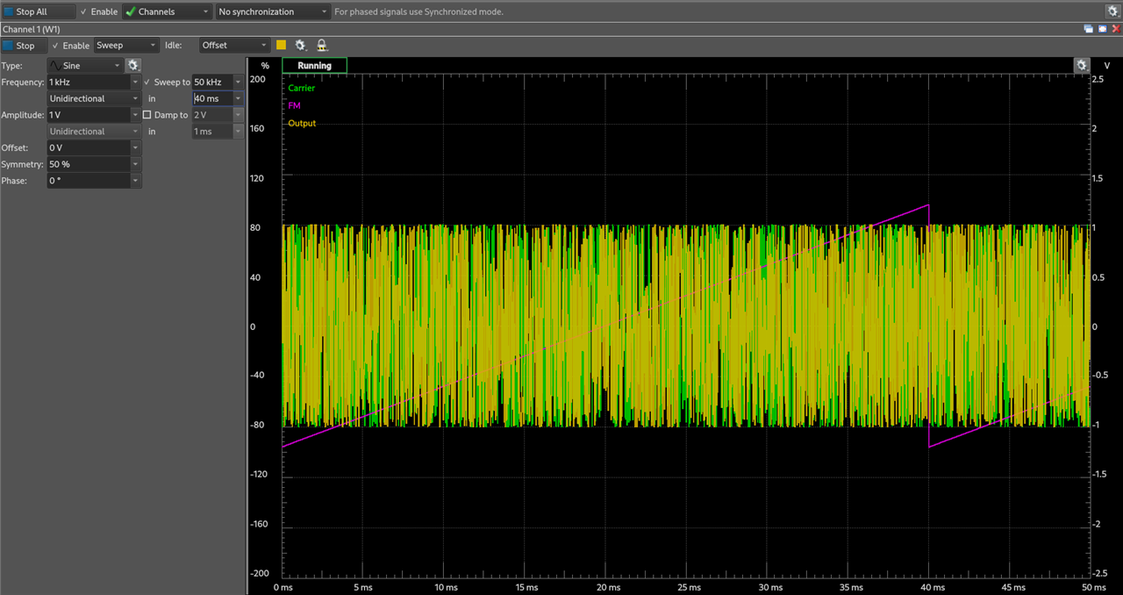Click the yellow channel color swatch

[x=282, y=46]
